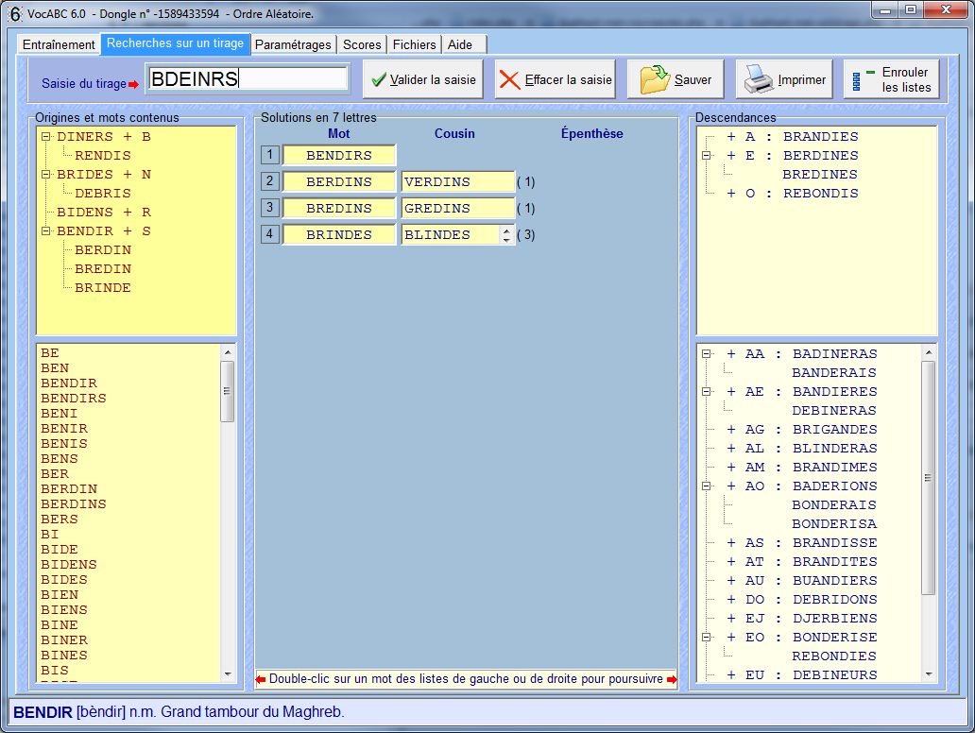
Task: Select BENIR in the contained words list
Action: [x=64, y=428]
